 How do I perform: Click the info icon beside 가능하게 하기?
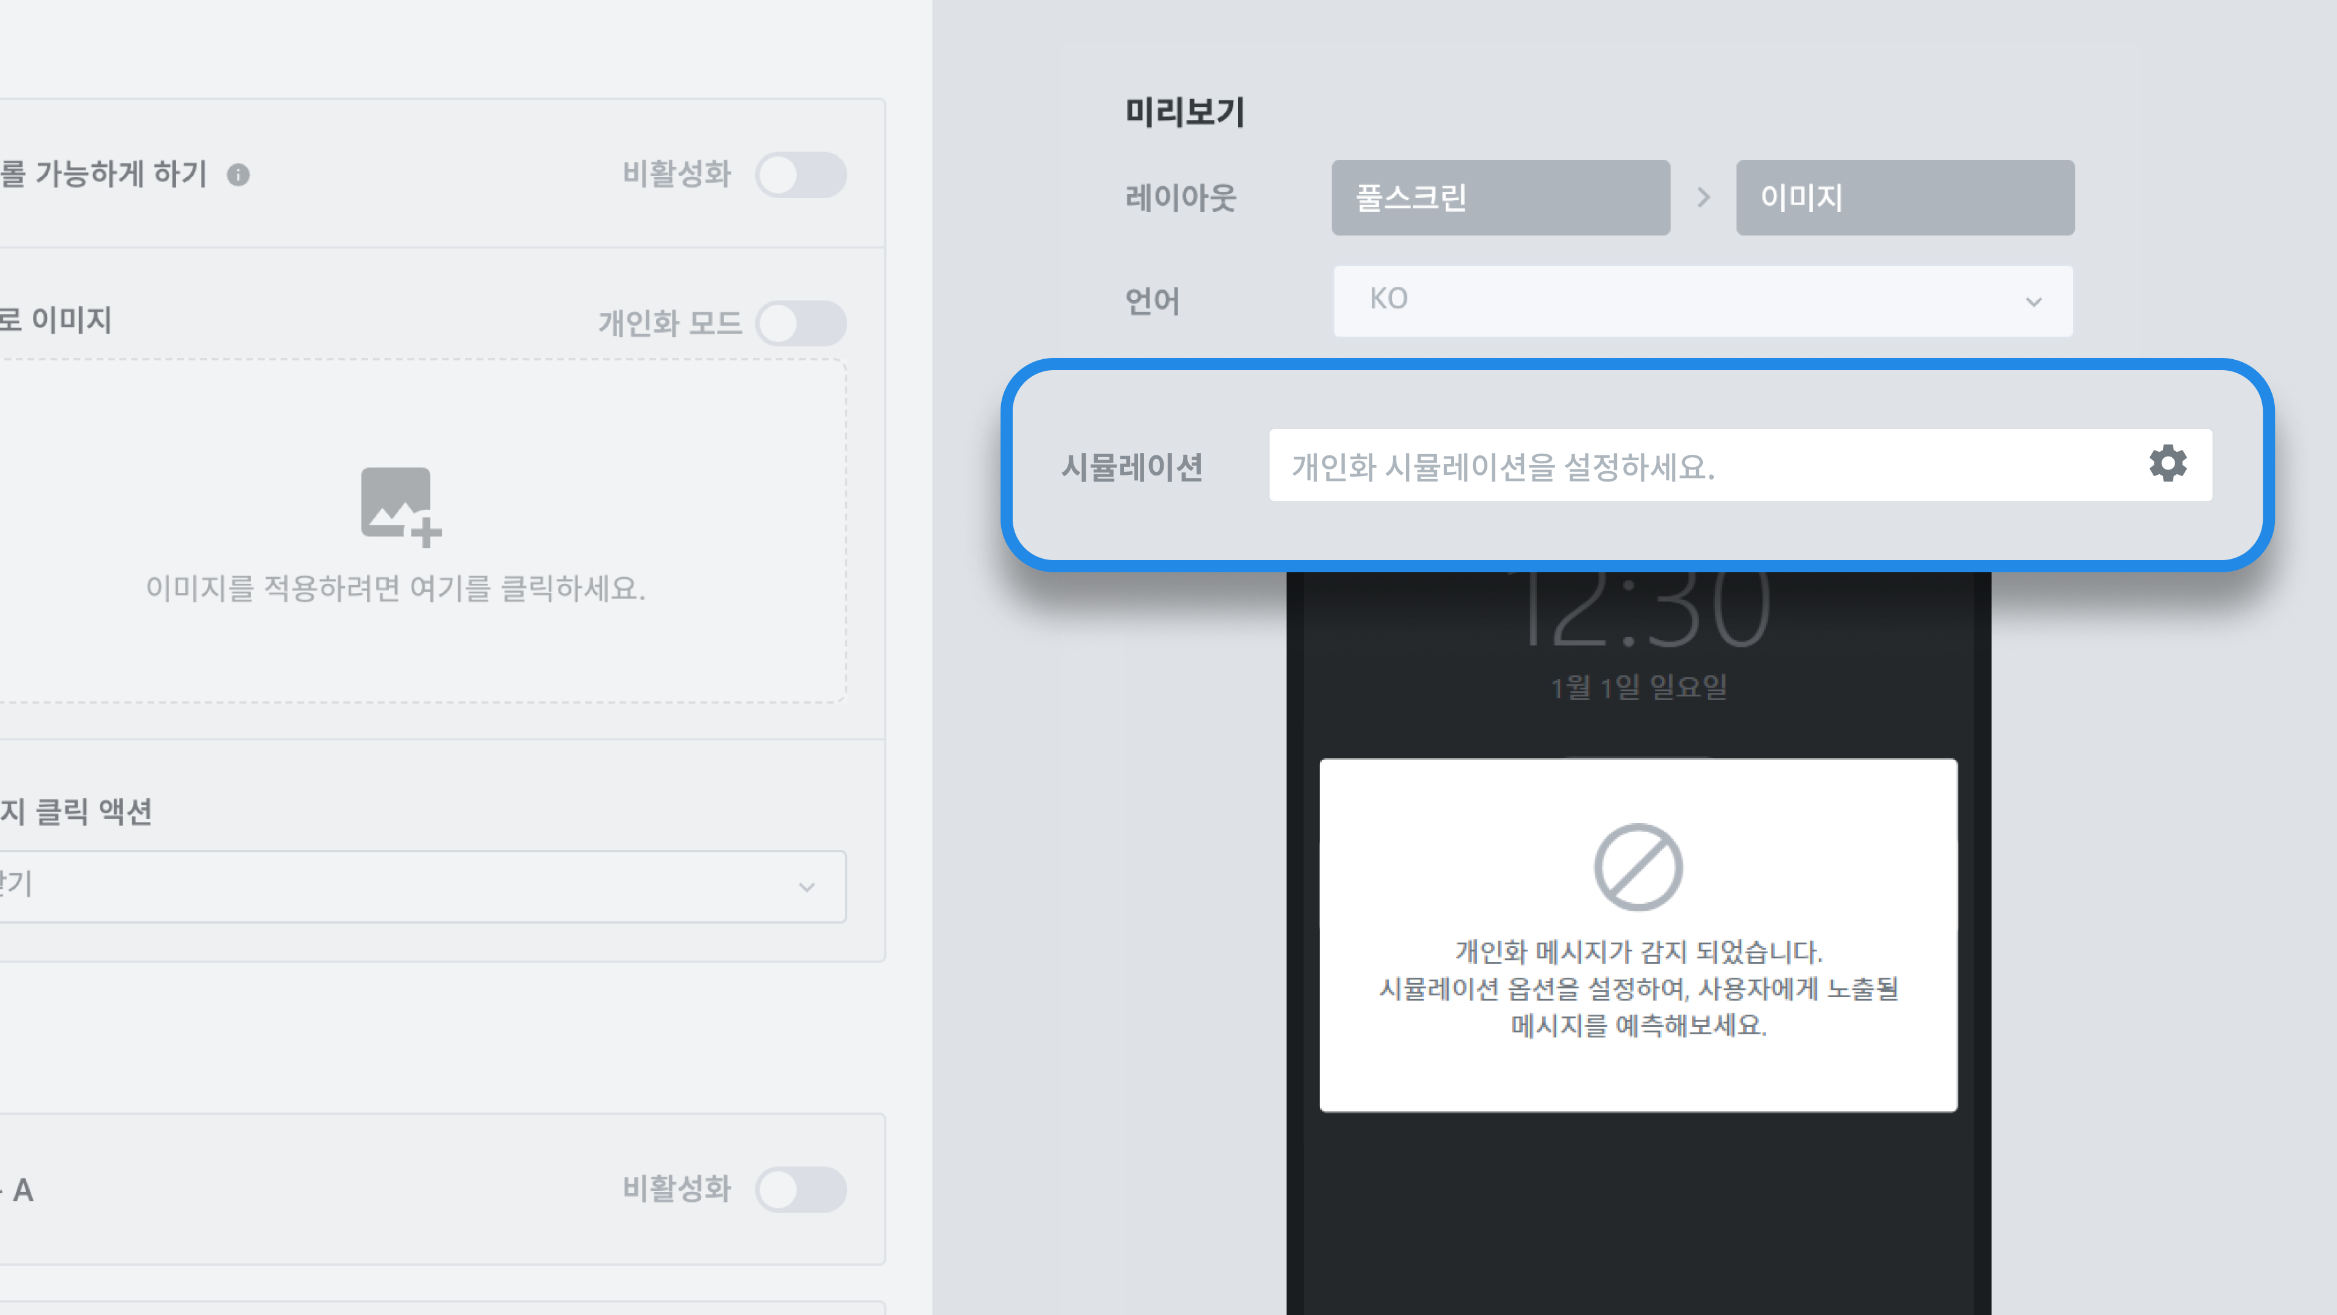(239, 174)
